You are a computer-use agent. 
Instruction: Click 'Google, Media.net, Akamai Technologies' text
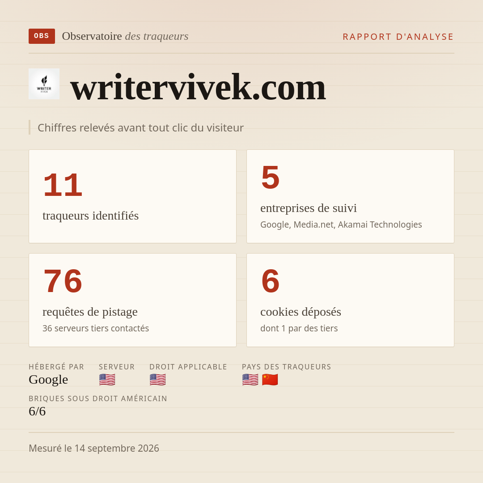click(x=341, y=225)
